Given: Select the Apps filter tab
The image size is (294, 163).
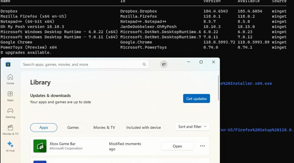Looking at the screenshot, I should [44, 127].
